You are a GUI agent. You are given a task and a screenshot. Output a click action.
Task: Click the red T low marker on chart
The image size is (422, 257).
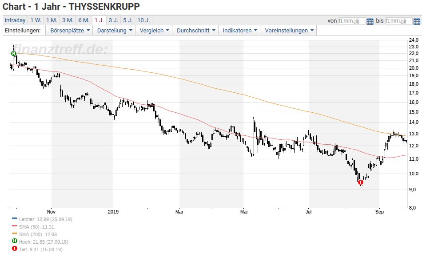pyautogui.click(x=361, y=182)
